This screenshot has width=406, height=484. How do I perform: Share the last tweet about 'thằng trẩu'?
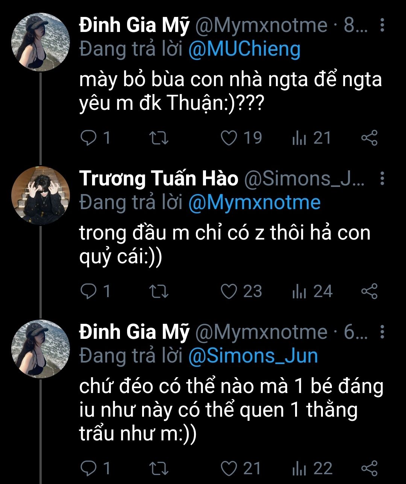click(369, 469)
